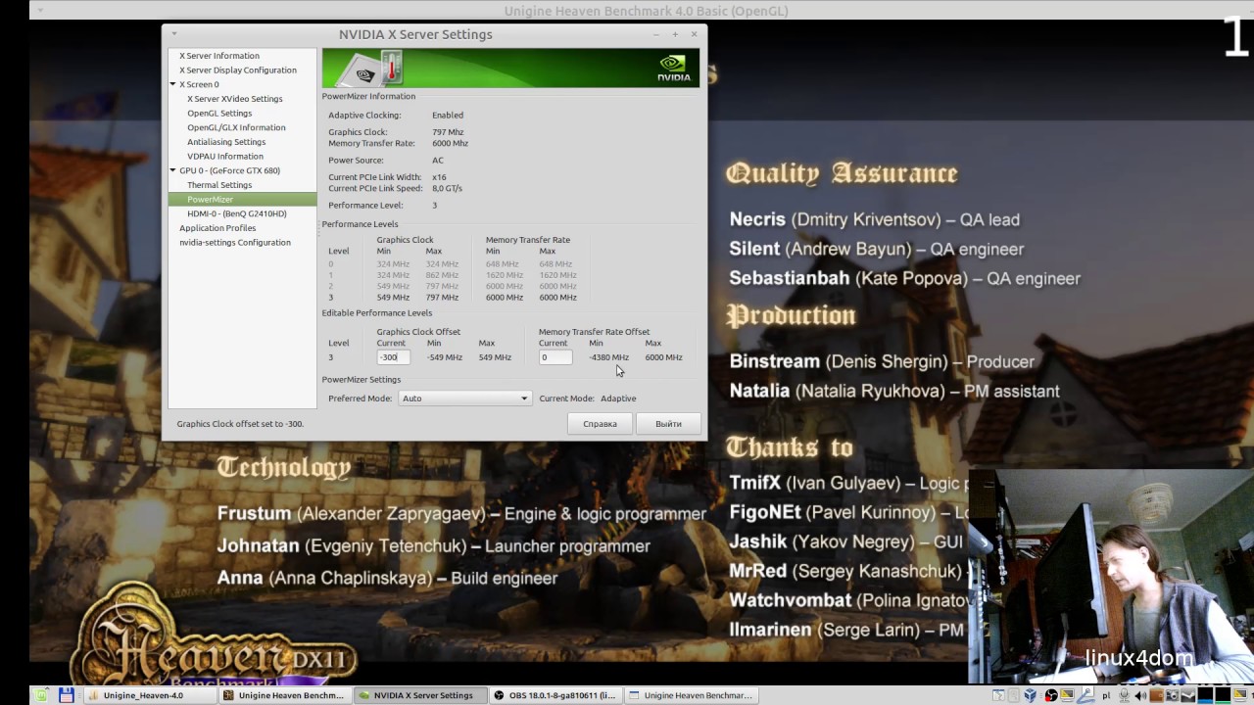Click the PCIe Link Width value x16
This screenshot has width=1254, height=705.
[x=439, y=177]
